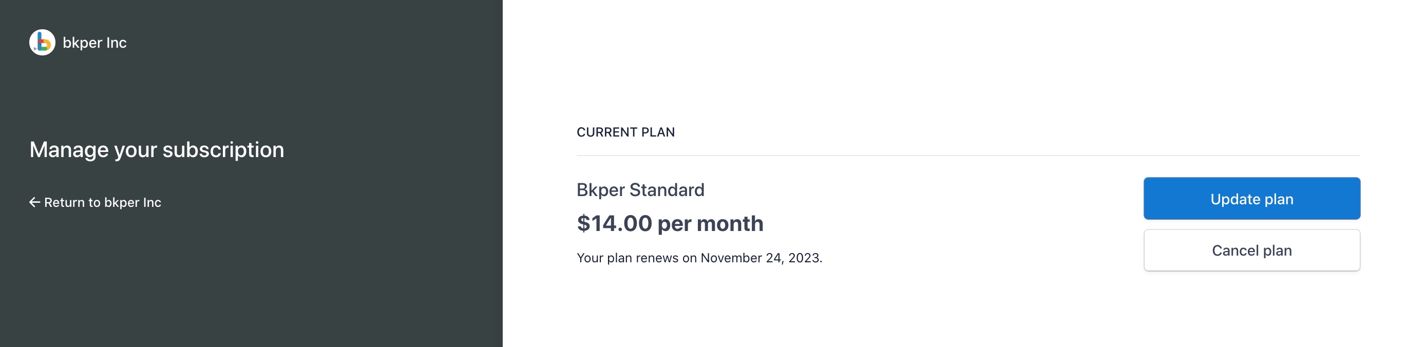Select the CURRENT PLAN section heading
Image resolution: width=1406 pixels, height=347 pixels.
coord(625,131)
